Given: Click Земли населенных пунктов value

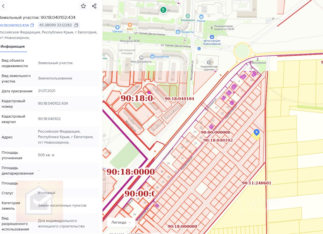Looking at the screenshot, I should 62,206.
